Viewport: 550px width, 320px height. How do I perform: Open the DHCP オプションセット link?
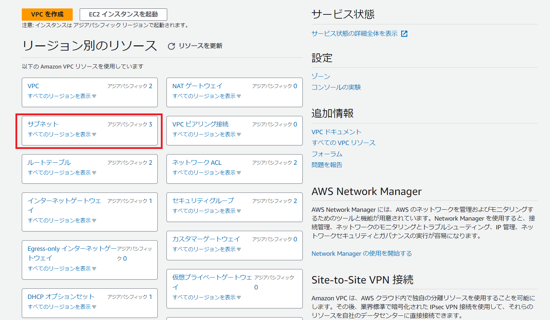[61, 297]
